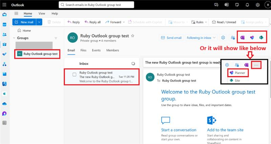Switch to Files group tab
This screenshot has height=144, width=271.
pos(83,50)
